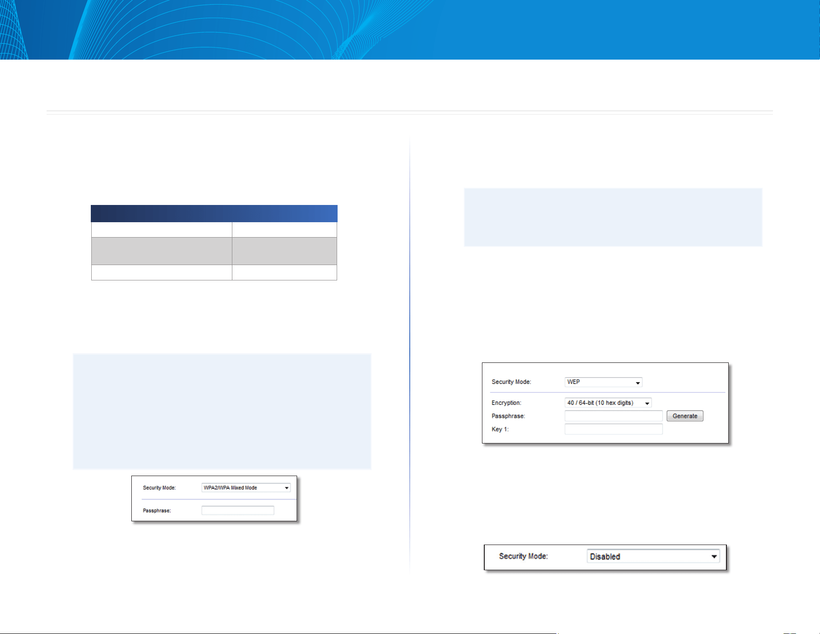
Task: Click the Generate button
Action: 684,416
